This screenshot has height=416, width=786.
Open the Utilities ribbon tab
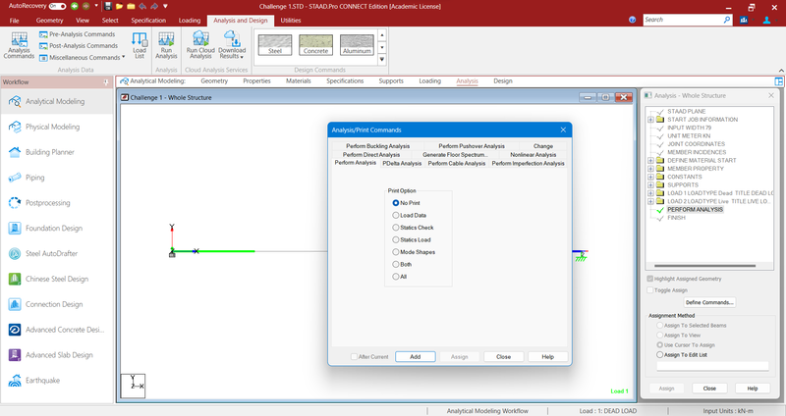[x=291, y=20]
